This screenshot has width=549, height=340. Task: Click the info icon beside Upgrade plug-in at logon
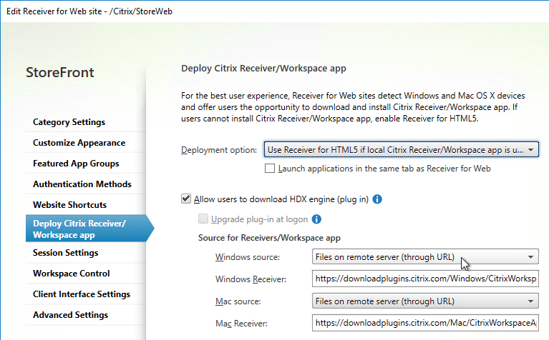pos(316,219)
